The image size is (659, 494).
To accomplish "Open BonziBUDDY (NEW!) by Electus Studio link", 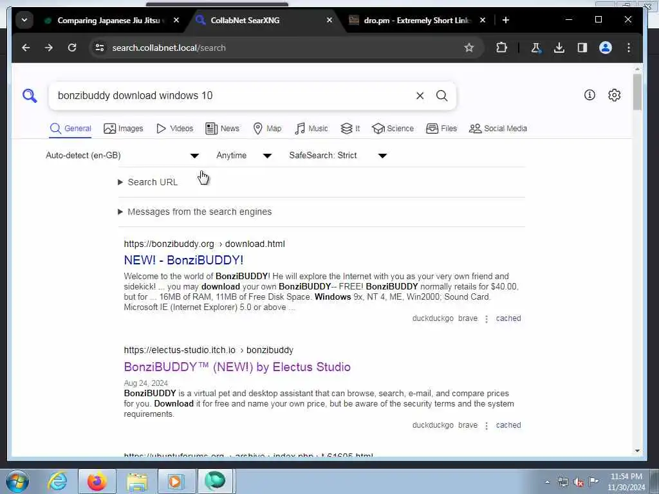I will (x=237, y=367).
